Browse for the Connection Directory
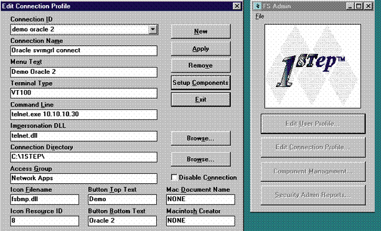Image resolution: width=381 pixels, height=231 pixels. 200,159
